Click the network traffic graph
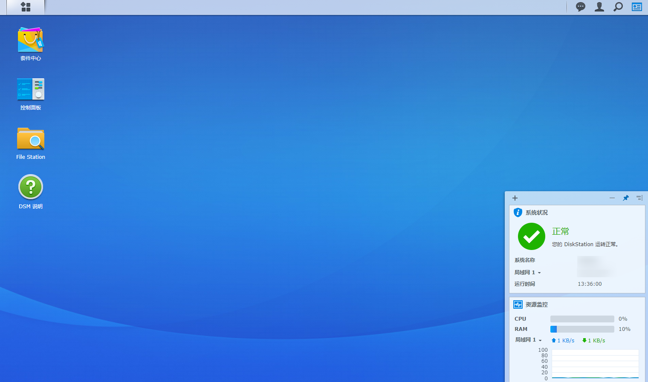This screenshot has height=382, width=648. click(595, 364)
